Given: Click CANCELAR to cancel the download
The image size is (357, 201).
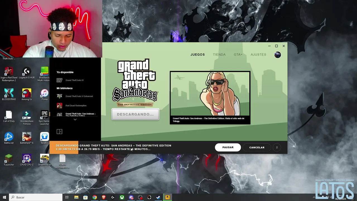Looking at the screenshot, I should 257,147.
